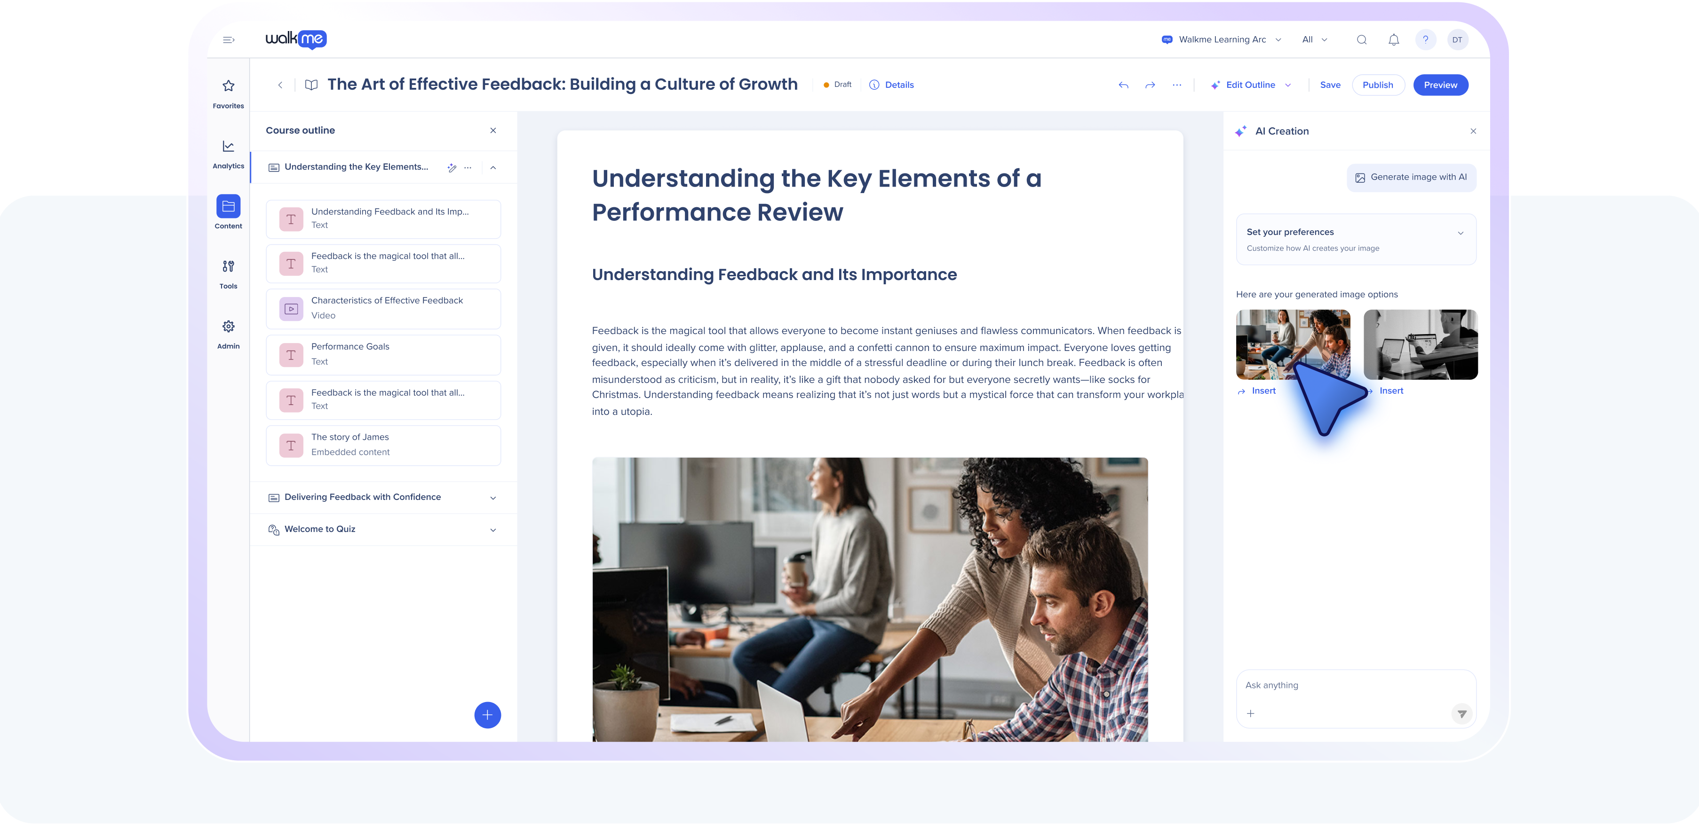This screenshot has width=1699, height=827.
Task: Insert the second generated image
Action: pyautogui.click(x=1391, y=391)
